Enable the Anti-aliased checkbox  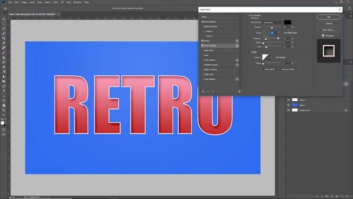tap(274, 57)
